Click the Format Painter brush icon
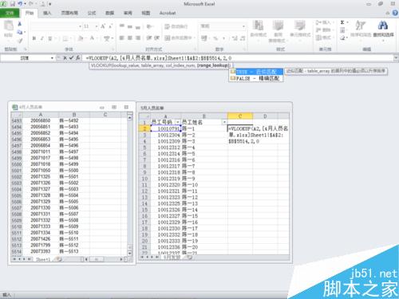The height and width of the screenshot is (299, 399). [x=20, y=41]
